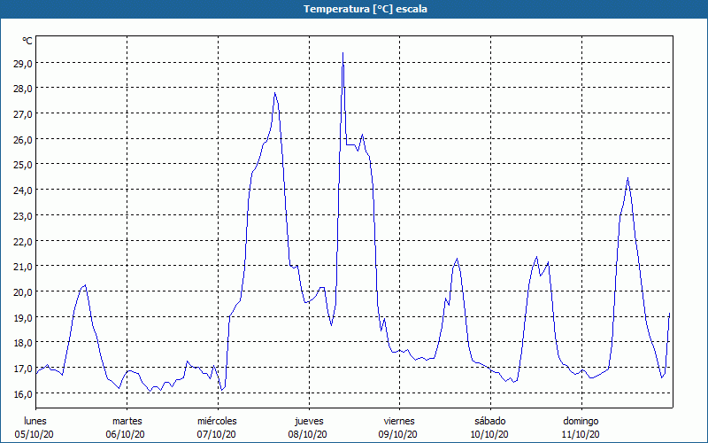Click the 10/10/20 date label
The height and width of the screenshot is (443, 708).
pyautogui.click(x=489, y=434)
